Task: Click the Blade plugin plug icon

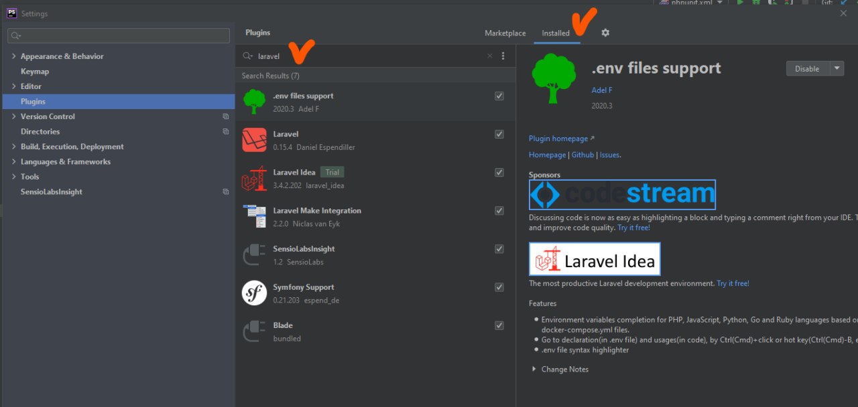Action: pyautogui.click(x=254, y=331)
